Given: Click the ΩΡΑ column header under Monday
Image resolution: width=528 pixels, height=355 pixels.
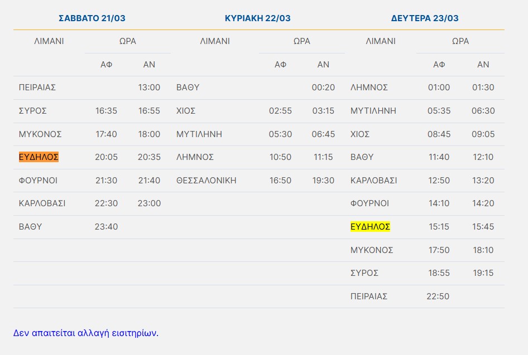Looking at the screenshot, I should [x=460, y=41].
